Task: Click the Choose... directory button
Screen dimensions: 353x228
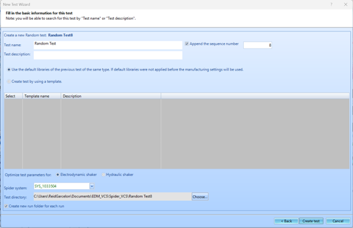Action: (x=200, y=196)
